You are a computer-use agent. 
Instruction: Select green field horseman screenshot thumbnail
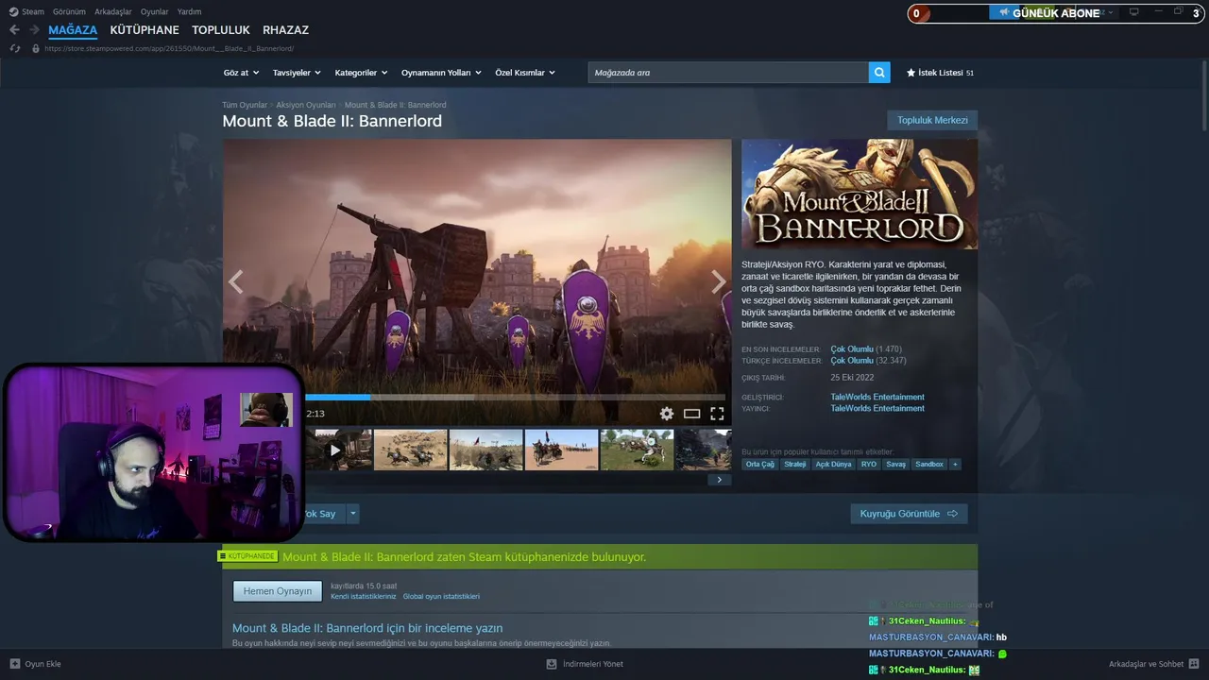pos(638,450)
